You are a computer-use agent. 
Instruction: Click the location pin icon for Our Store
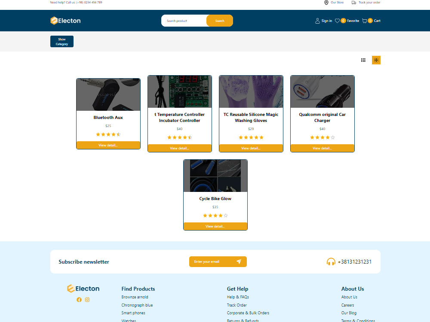(x=326, y=3)
